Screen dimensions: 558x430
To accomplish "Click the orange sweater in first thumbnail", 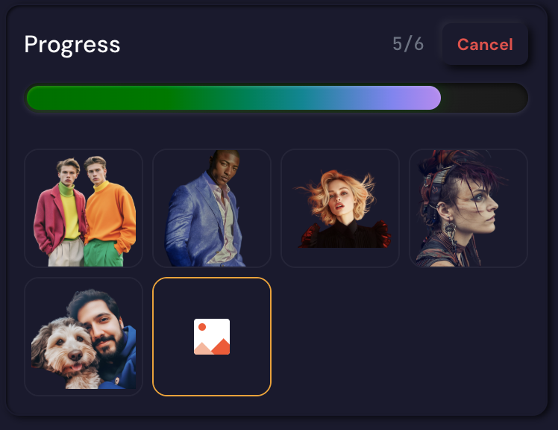I will (x=111, y=214).
